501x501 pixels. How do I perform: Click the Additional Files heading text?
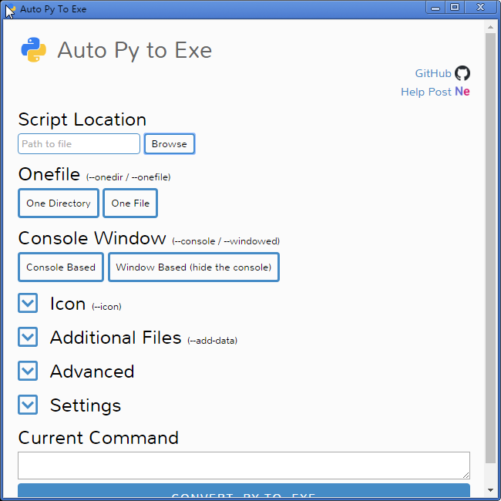click(116, 338)
